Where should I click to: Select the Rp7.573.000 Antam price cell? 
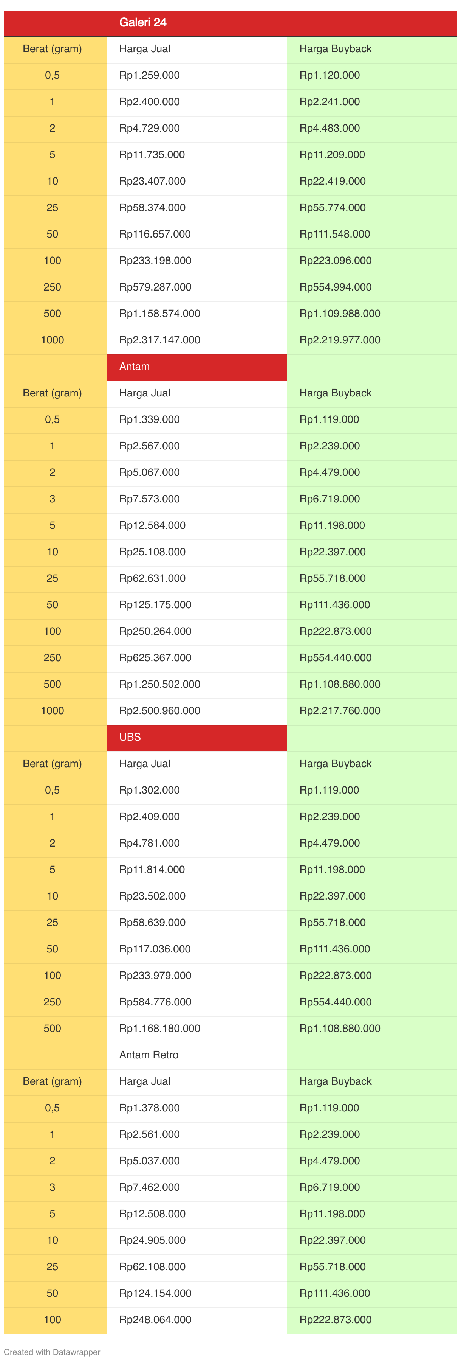[149, 499]
